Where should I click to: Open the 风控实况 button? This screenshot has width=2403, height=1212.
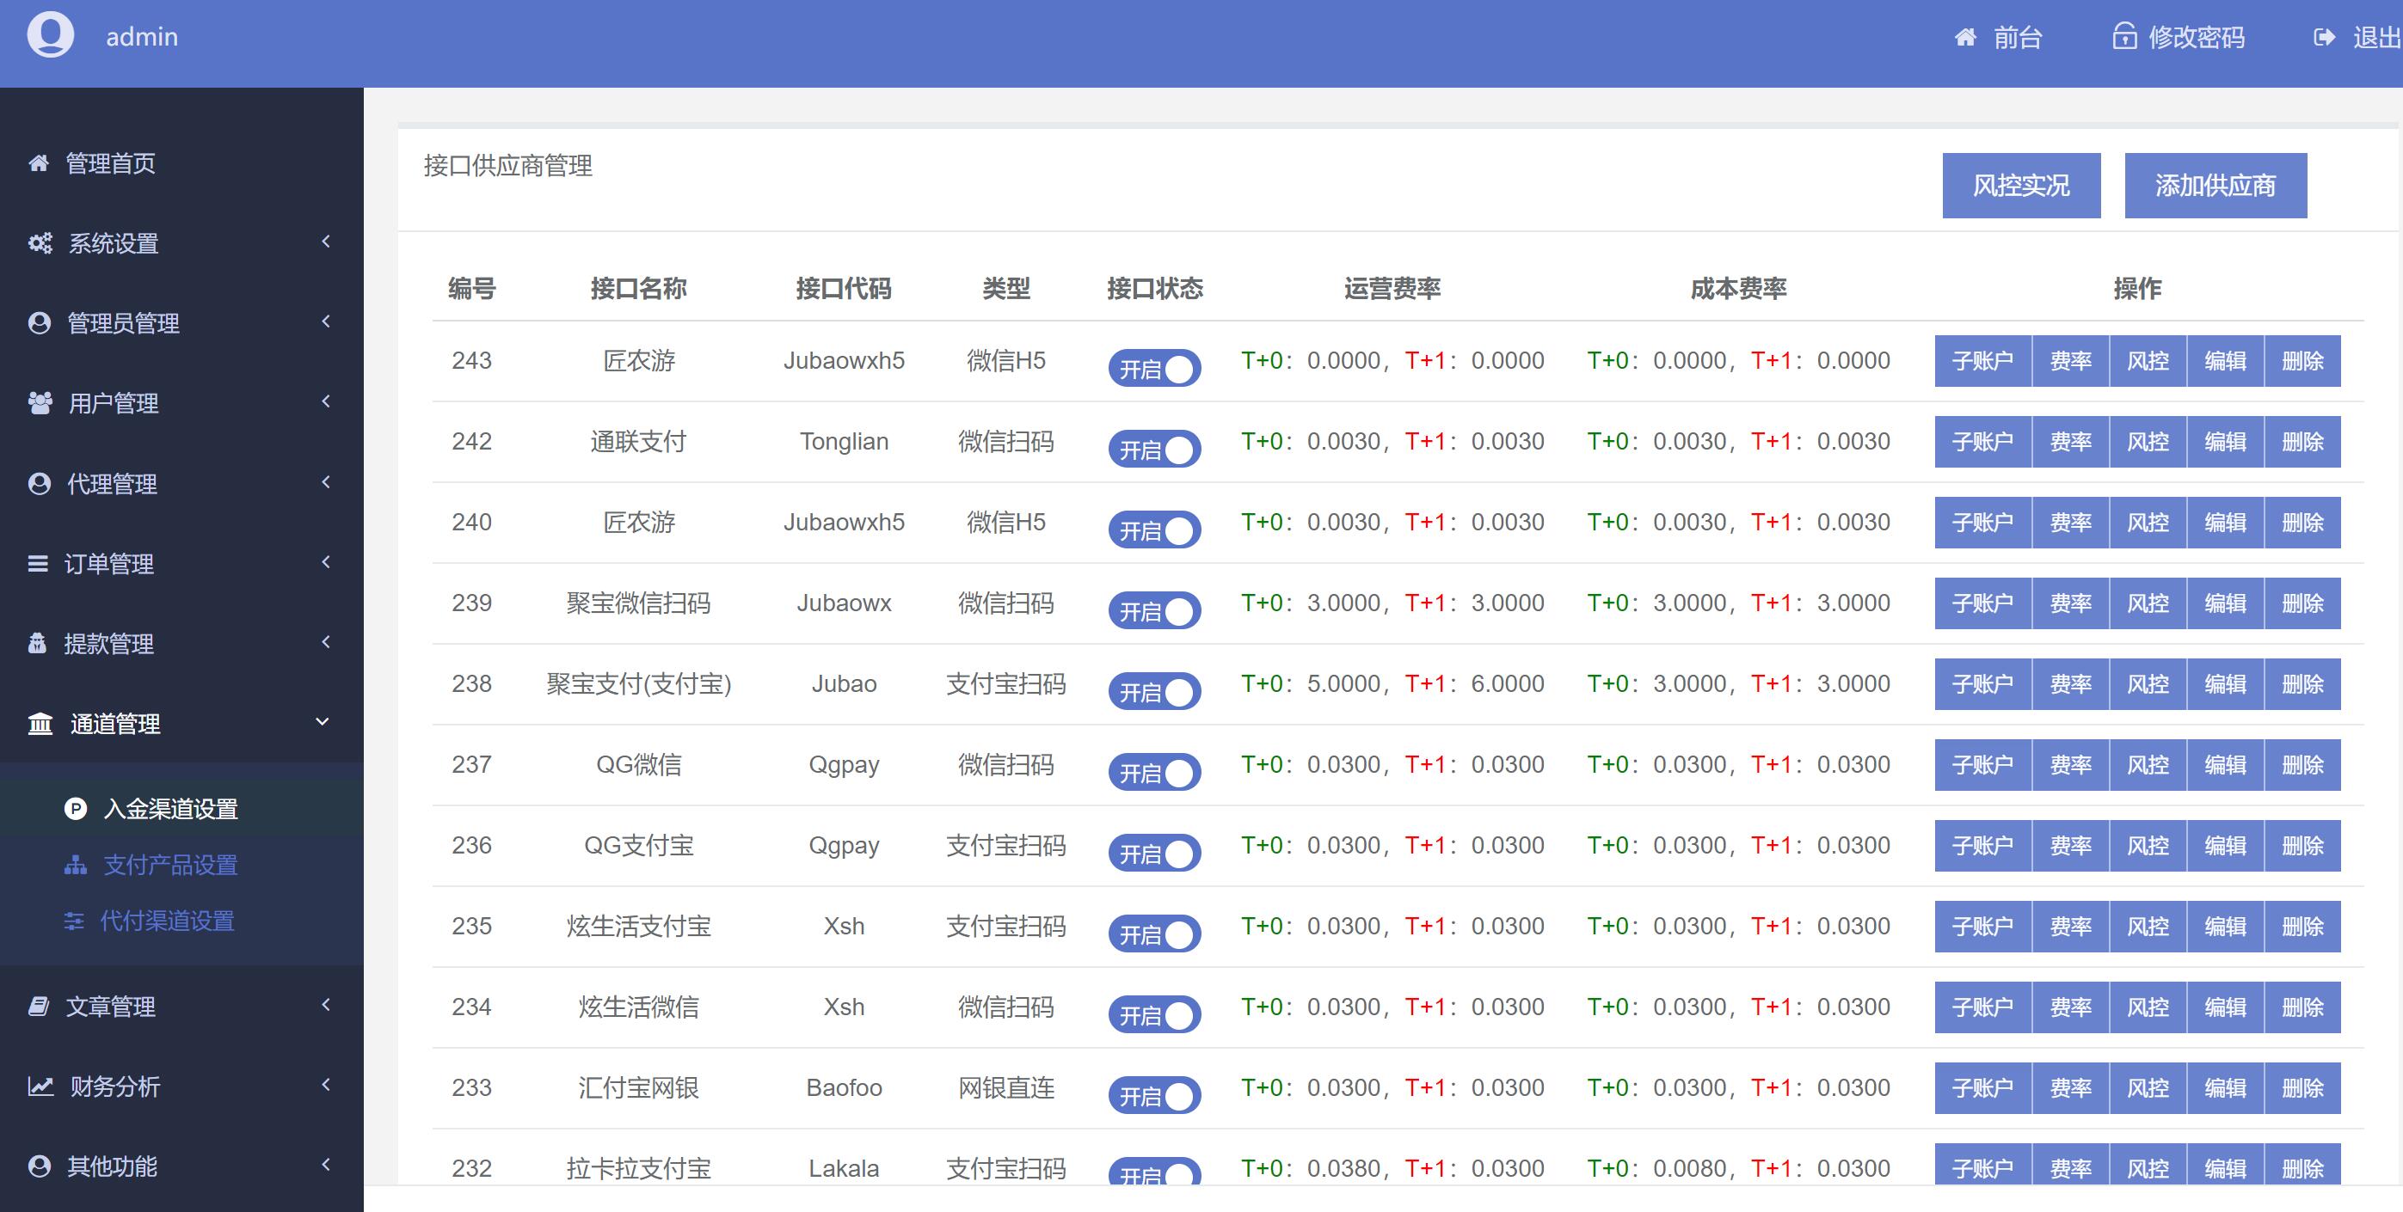point(2020,186)
